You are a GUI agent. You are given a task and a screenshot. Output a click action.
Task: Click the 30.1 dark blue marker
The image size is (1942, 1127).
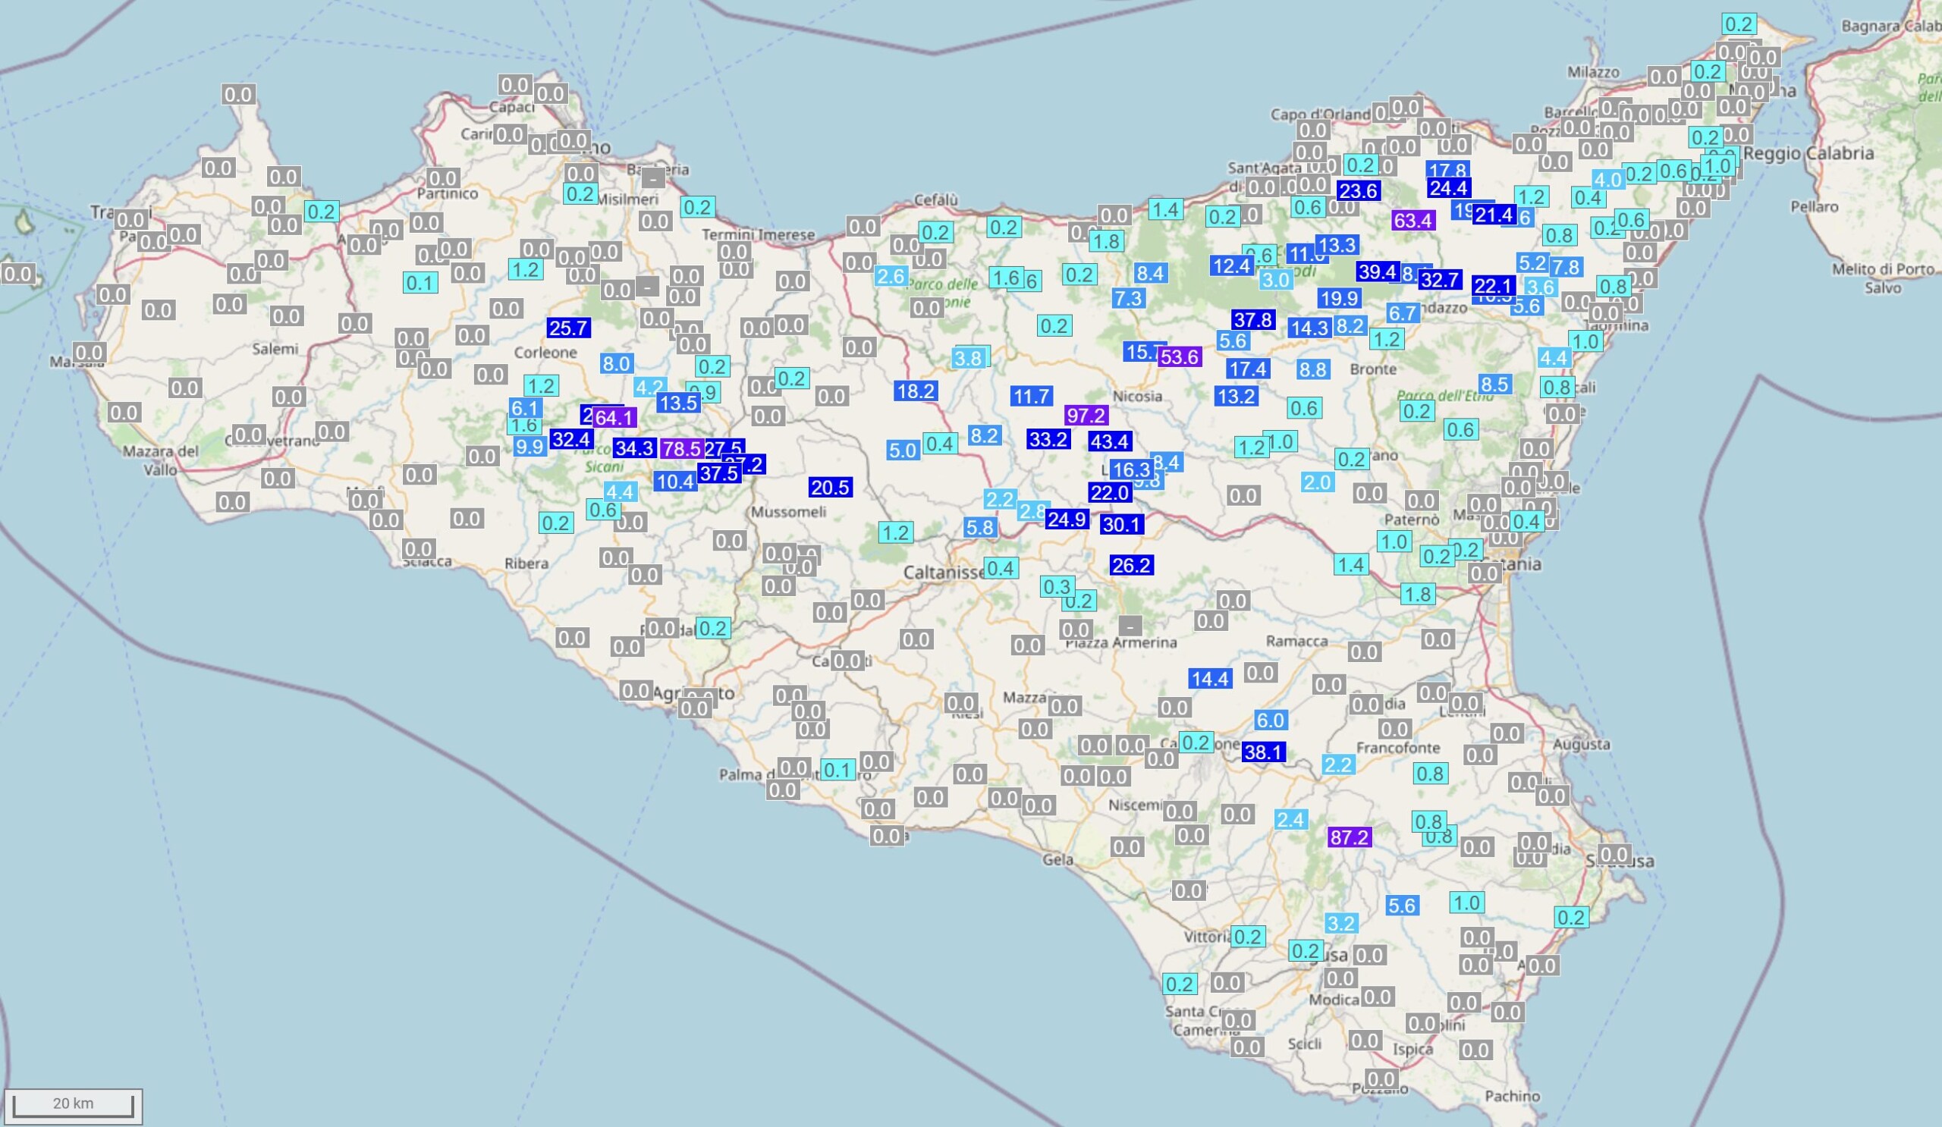tap(1121, 525)
